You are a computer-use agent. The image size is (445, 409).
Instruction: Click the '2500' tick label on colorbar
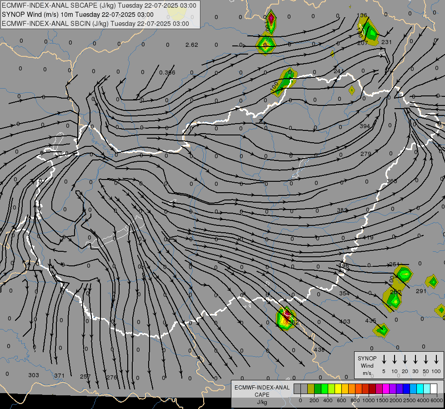410,400
